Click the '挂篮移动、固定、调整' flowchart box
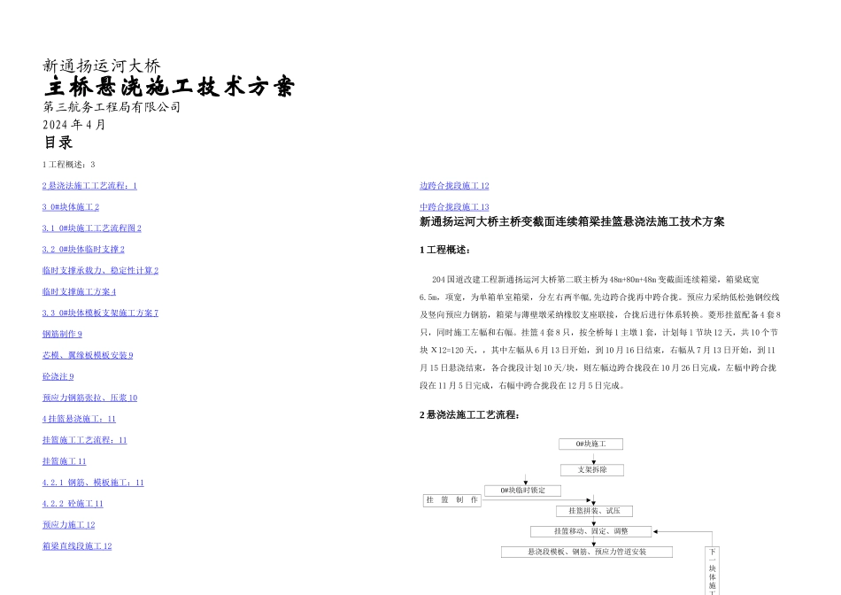This screenshot has width=841, height=595. [x=591, y=531]
